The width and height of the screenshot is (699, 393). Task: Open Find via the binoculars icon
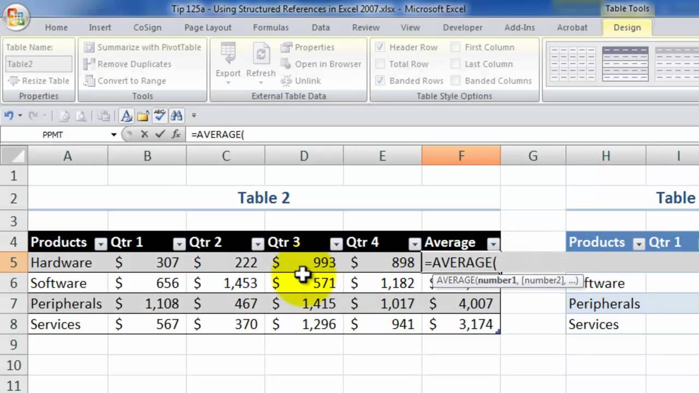pyautogui.click(x=176, y=116)
